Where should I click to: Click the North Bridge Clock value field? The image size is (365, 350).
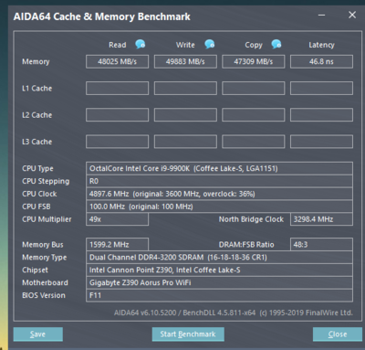321,219
